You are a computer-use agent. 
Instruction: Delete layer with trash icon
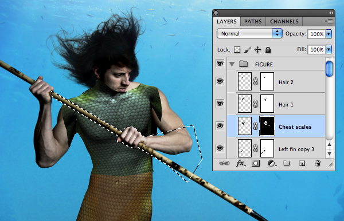click(318, 163)
